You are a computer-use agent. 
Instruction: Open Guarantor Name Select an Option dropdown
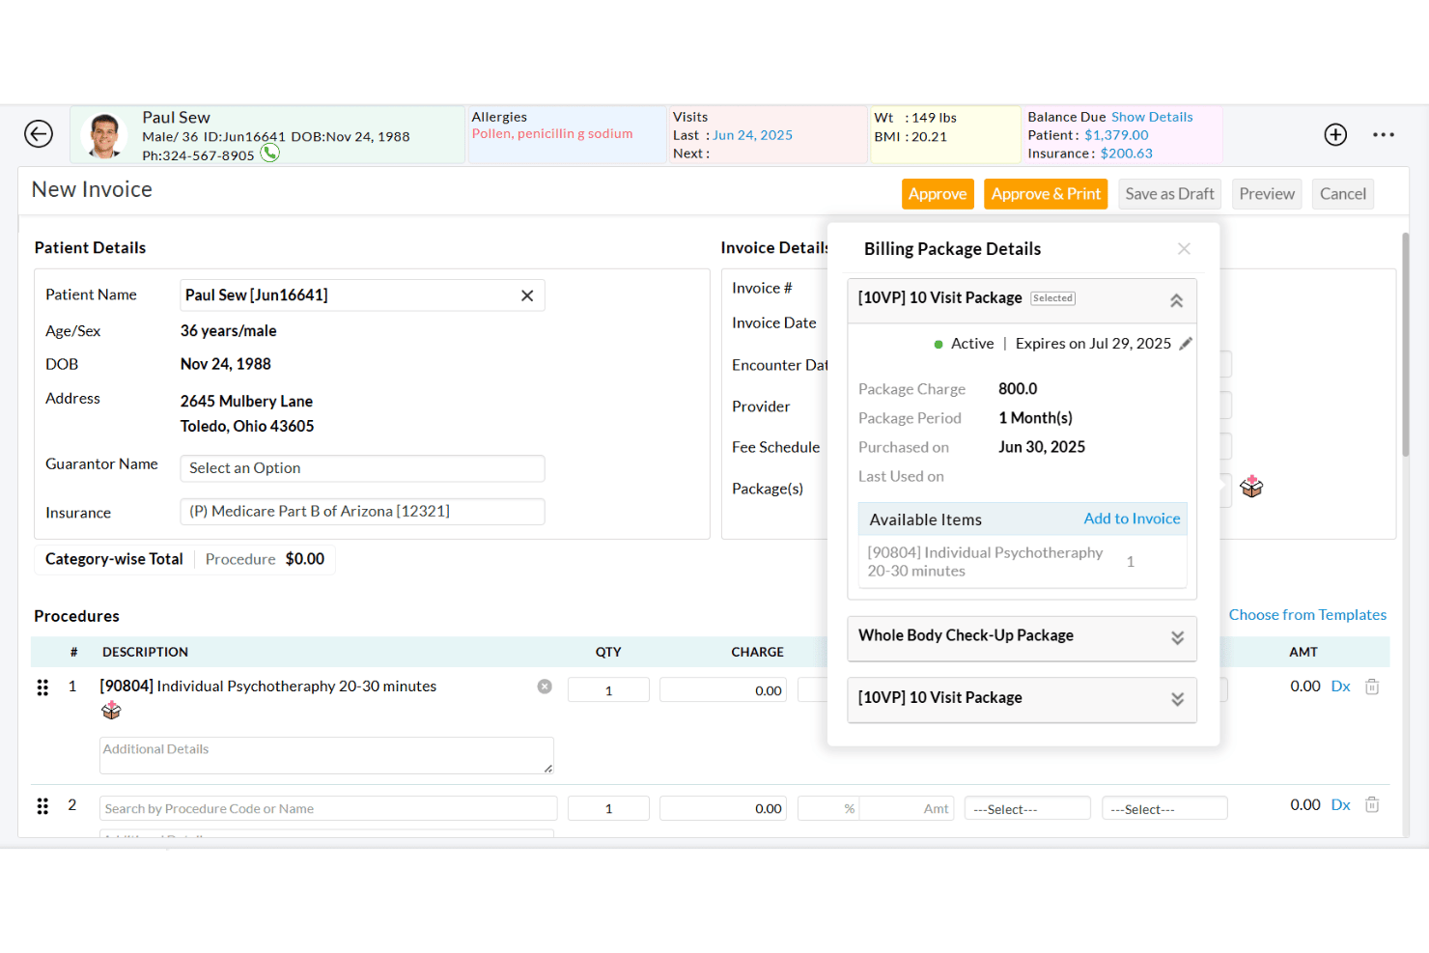pos(362,468)
